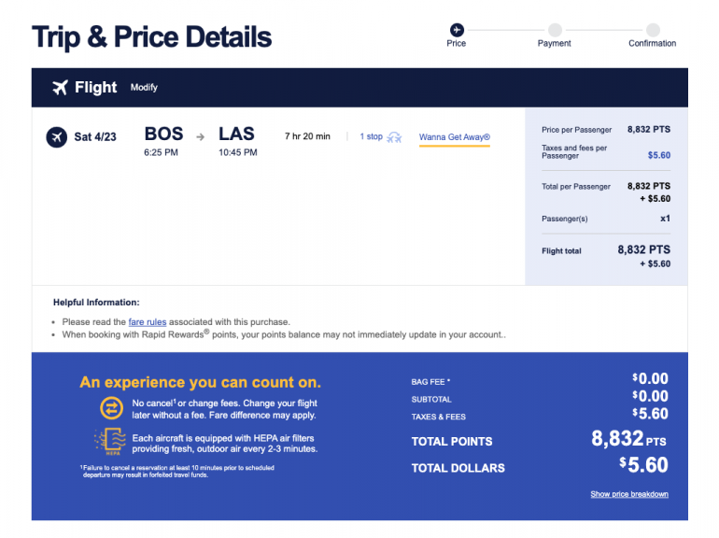Click the Price step label
Screen dimensions: 719x538
pyautogui.click(x=456, y=44)
